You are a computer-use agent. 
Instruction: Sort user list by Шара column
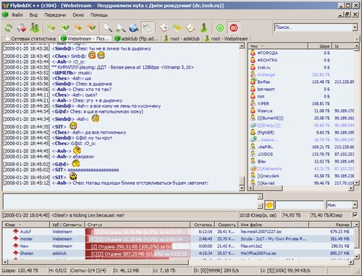tap(320, 46)
